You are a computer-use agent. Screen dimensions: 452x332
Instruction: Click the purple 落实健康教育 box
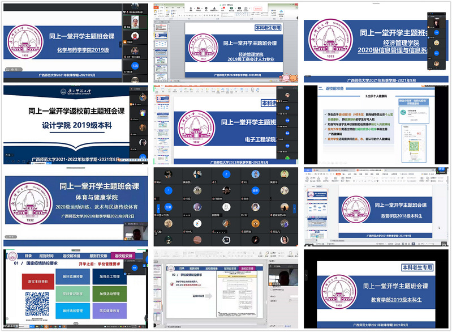tap(110, 310)
